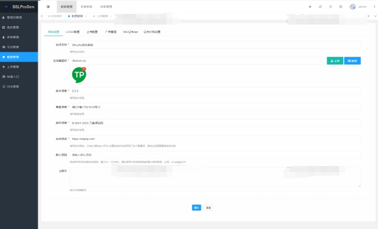Click the green 上传 upload button

(x=335, y=60)
